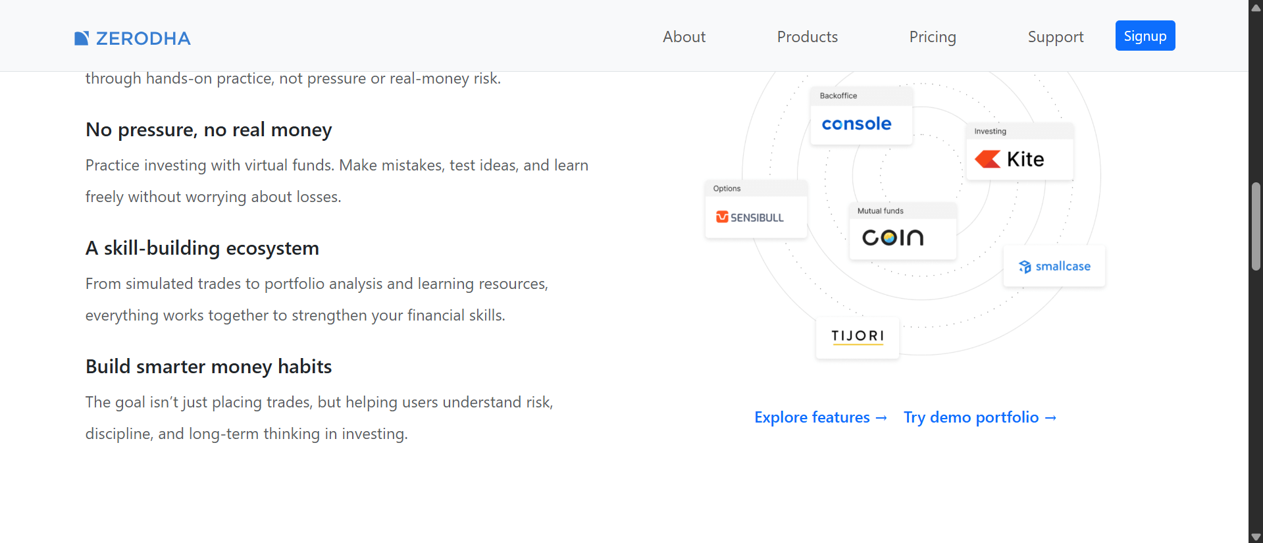Image resolution: width=1263 pixels, height=543 pixels.
Task: Open the About page
Action: pyautogui.click(x=684, y=37)
